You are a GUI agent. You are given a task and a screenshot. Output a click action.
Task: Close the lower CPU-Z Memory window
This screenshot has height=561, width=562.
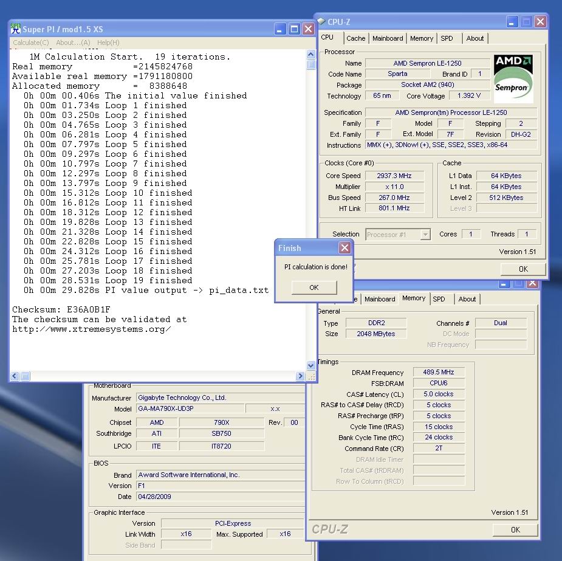(x=533, y=284)
